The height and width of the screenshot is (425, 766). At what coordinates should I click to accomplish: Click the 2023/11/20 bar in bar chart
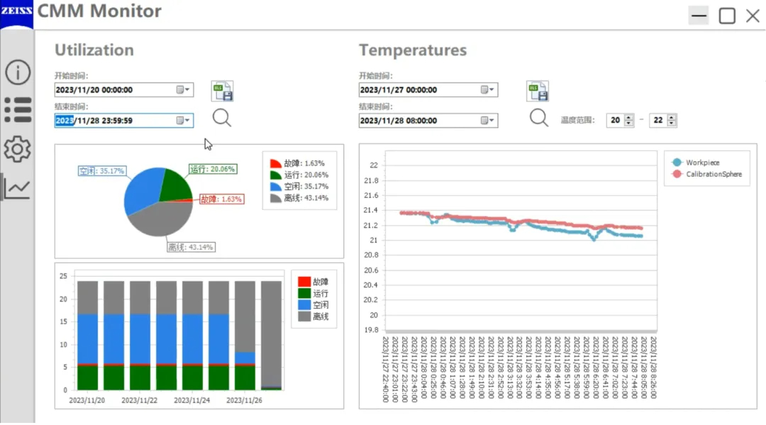[x=87, y=335]
